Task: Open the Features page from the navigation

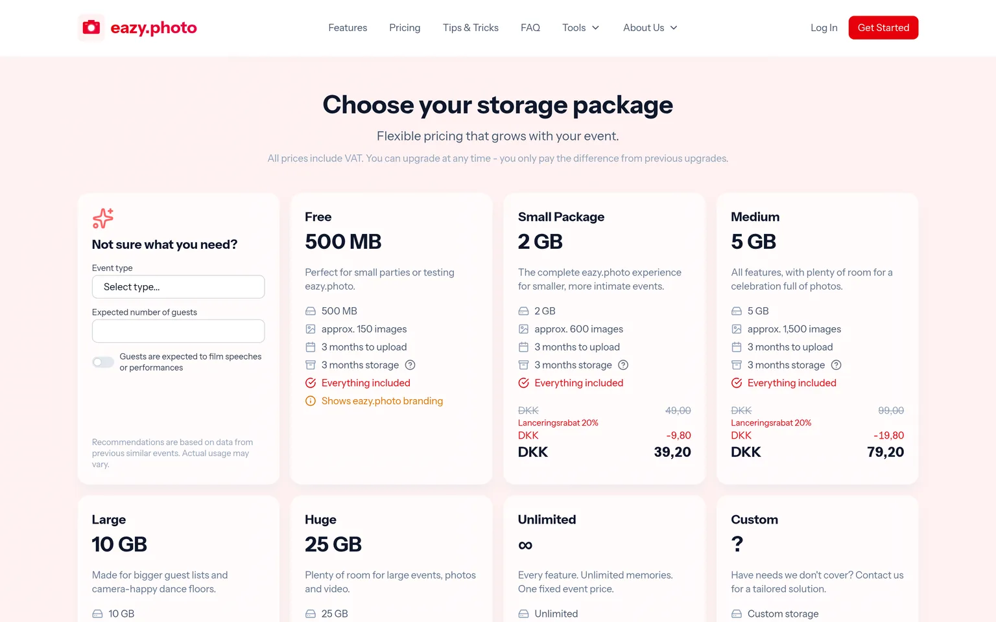Action: pos(348,28)
